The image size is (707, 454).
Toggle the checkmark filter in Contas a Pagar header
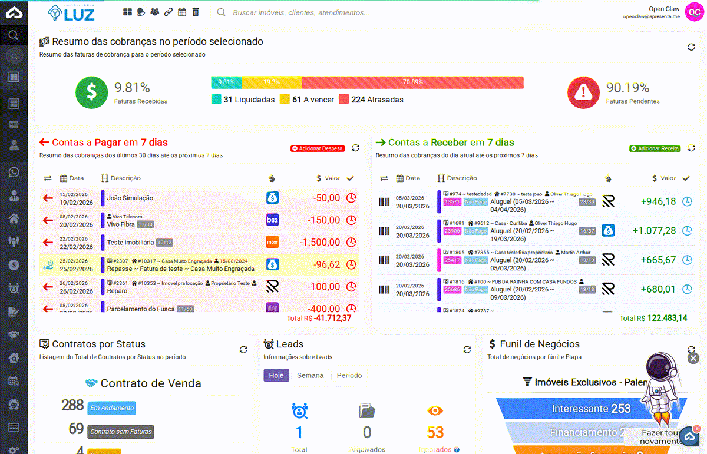click(x=351, y=178)
